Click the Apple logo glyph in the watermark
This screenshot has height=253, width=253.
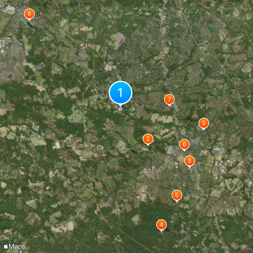[x=6, y=246]
